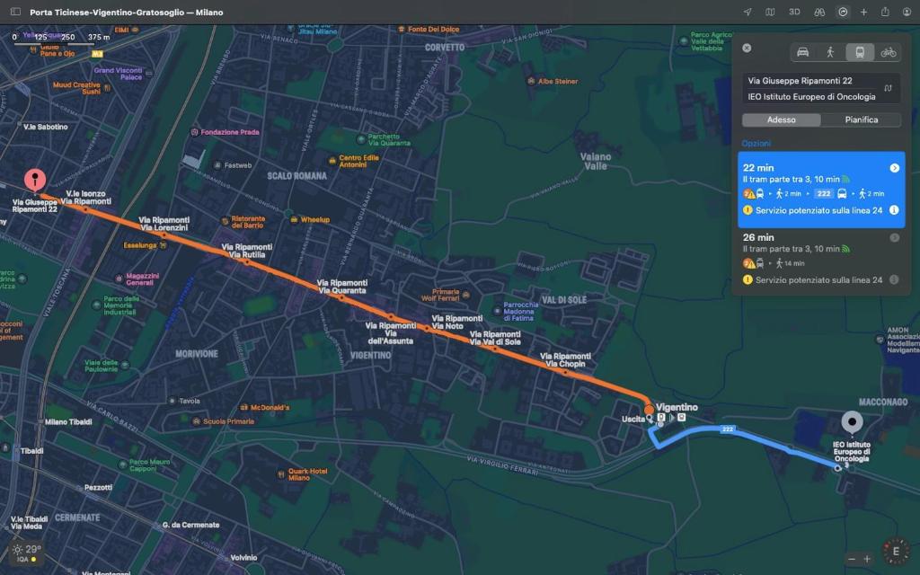The height and width of the screenshot is (575, 920).
Task: Open the map mode chooser
Action: coord(770,12)
